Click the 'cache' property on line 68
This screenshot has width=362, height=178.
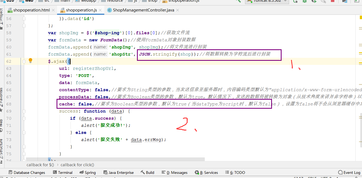(66, 104)
